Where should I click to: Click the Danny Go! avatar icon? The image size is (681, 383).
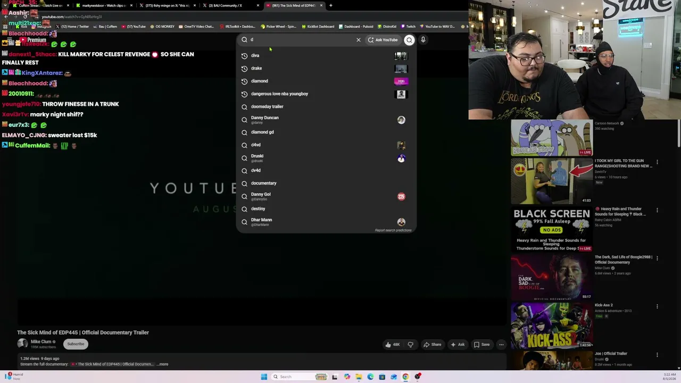401,196
